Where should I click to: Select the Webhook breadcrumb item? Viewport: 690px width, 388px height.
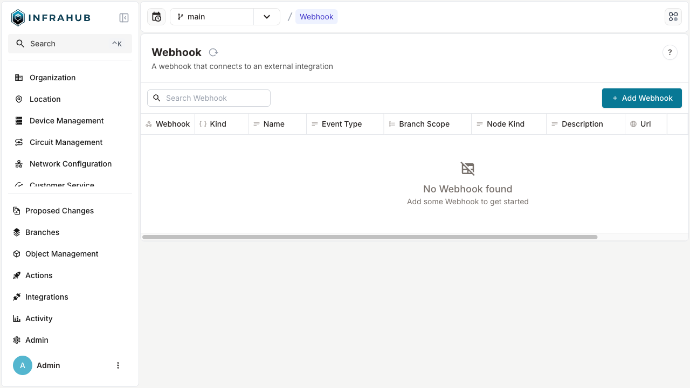(316, 16)
